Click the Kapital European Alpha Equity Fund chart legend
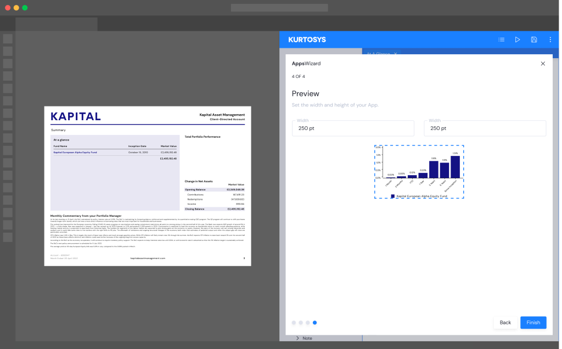Image resolution: width=562 pixels, height=349 pixels. 419,196
